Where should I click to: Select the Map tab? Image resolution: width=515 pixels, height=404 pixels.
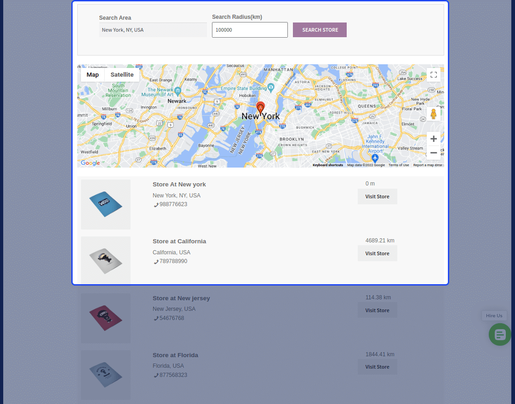(x=92, y=74)
